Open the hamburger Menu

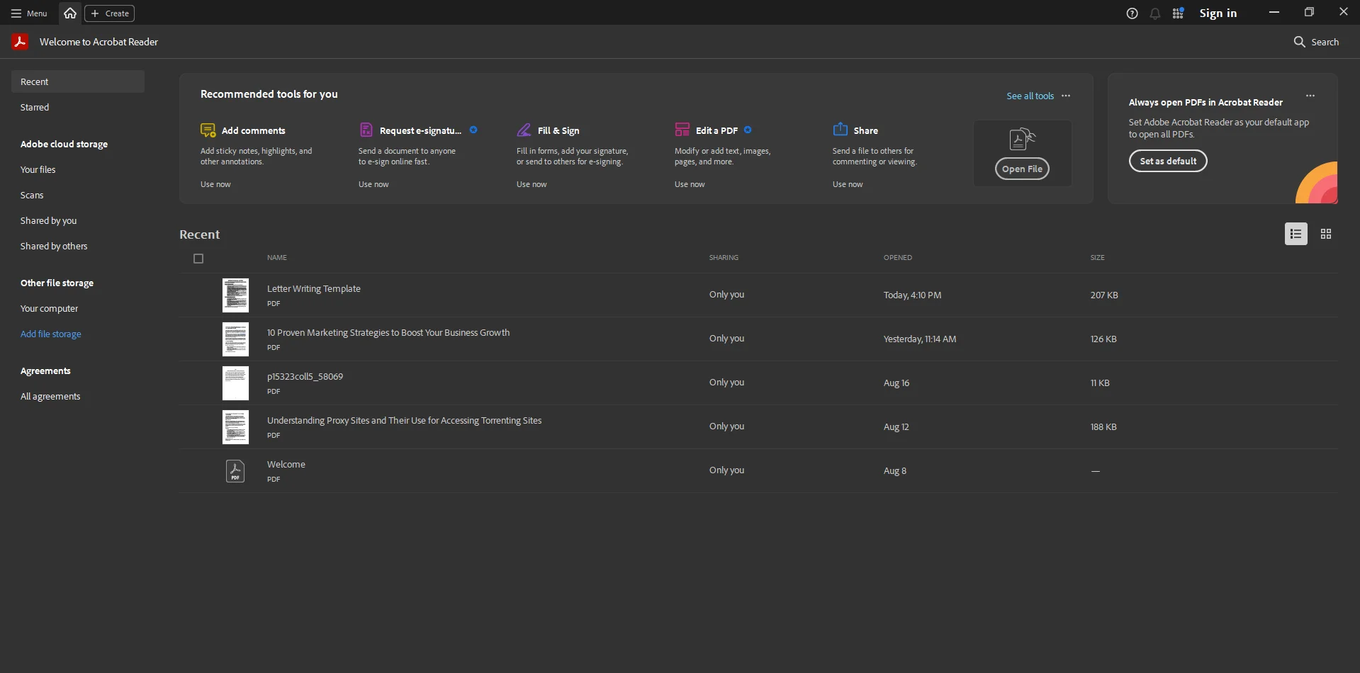[x=29, y=13]
